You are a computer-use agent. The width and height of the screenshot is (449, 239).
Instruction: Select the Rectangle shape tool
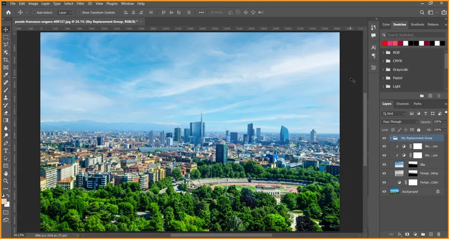(x=6, y=166)
